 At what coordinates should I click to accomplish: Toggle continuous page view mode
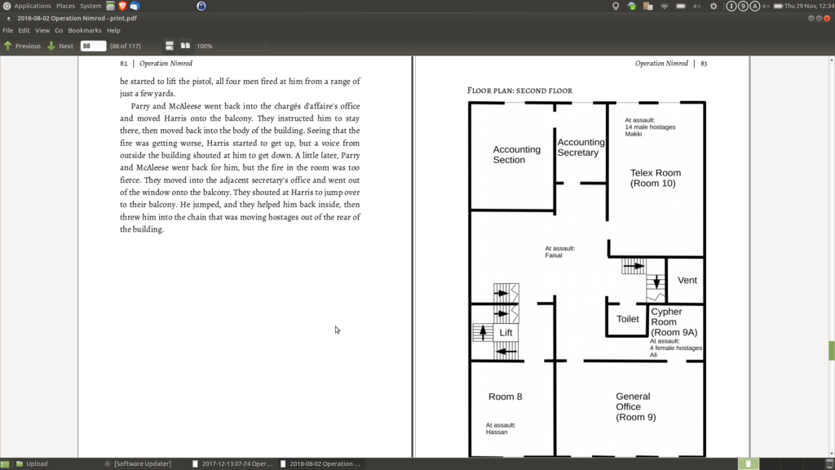(170, 46)
